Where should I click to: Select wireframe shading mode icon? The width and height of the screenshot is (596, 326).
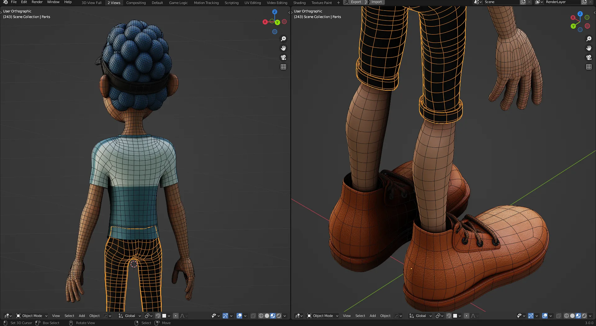point(261,316)
